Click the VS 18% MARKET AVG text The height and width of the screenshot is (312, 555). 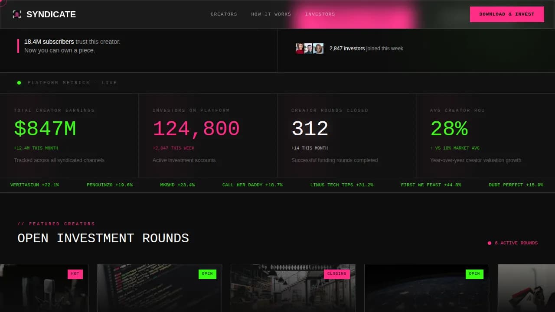(x=455, y=148)
